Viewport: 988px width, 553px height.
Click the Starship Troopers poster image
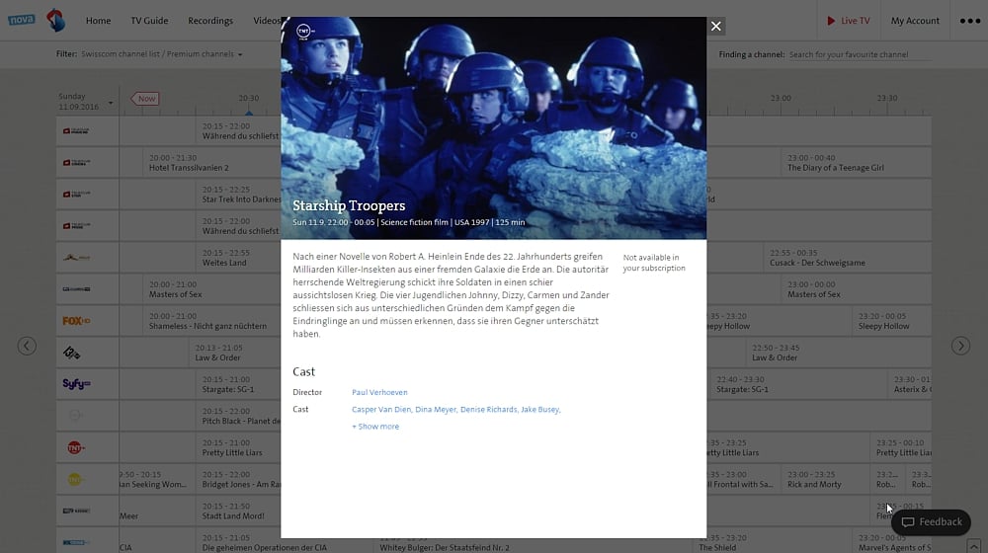coord(493,127)
